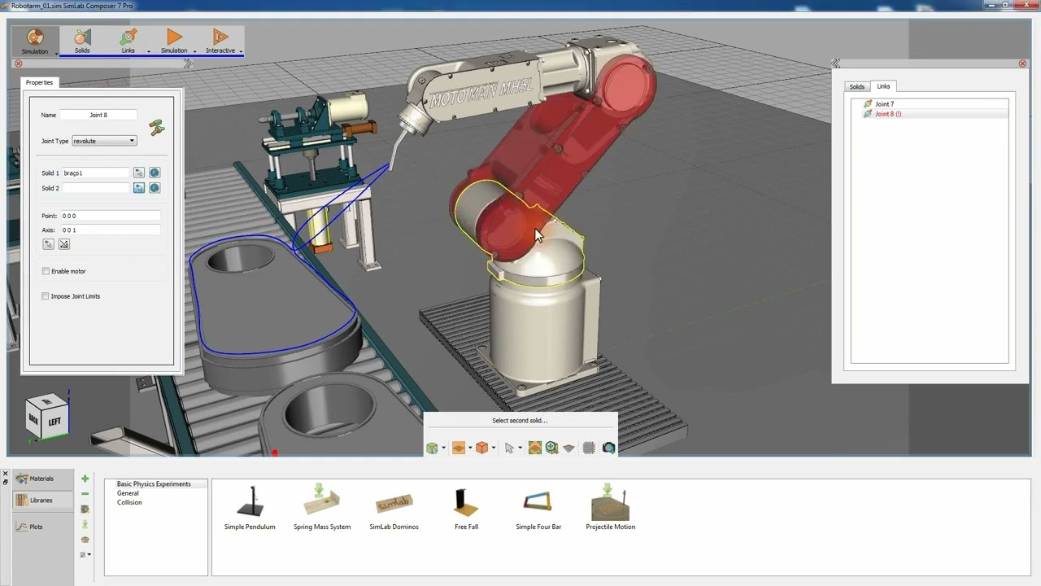Image resolution: width=1041 pixels, height=586 pixels.
Task: Open Simulation workbench dropdown arrow
Action: pos(56,53)
